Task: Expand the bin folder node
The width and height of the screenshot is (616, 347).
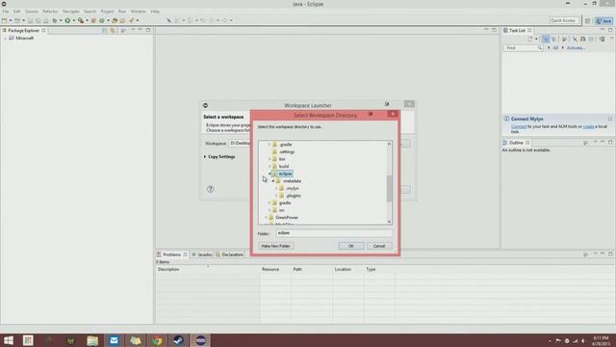Action: (x=269, y=159)
